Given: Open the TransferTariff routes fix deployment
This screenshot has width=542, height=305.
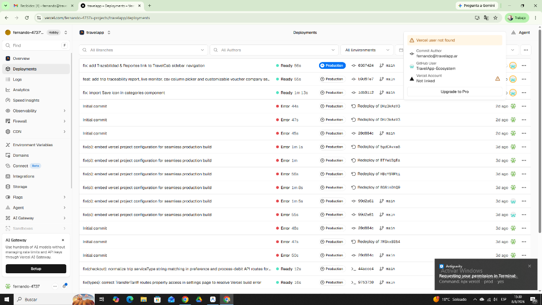Looking at the screenshot, I should [172, 283].
